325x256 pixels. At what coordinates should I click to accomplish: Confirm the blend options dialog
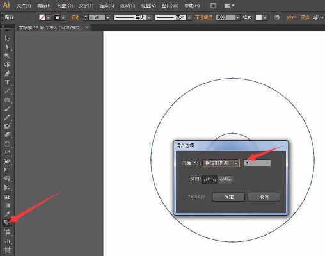click(228, 197)
